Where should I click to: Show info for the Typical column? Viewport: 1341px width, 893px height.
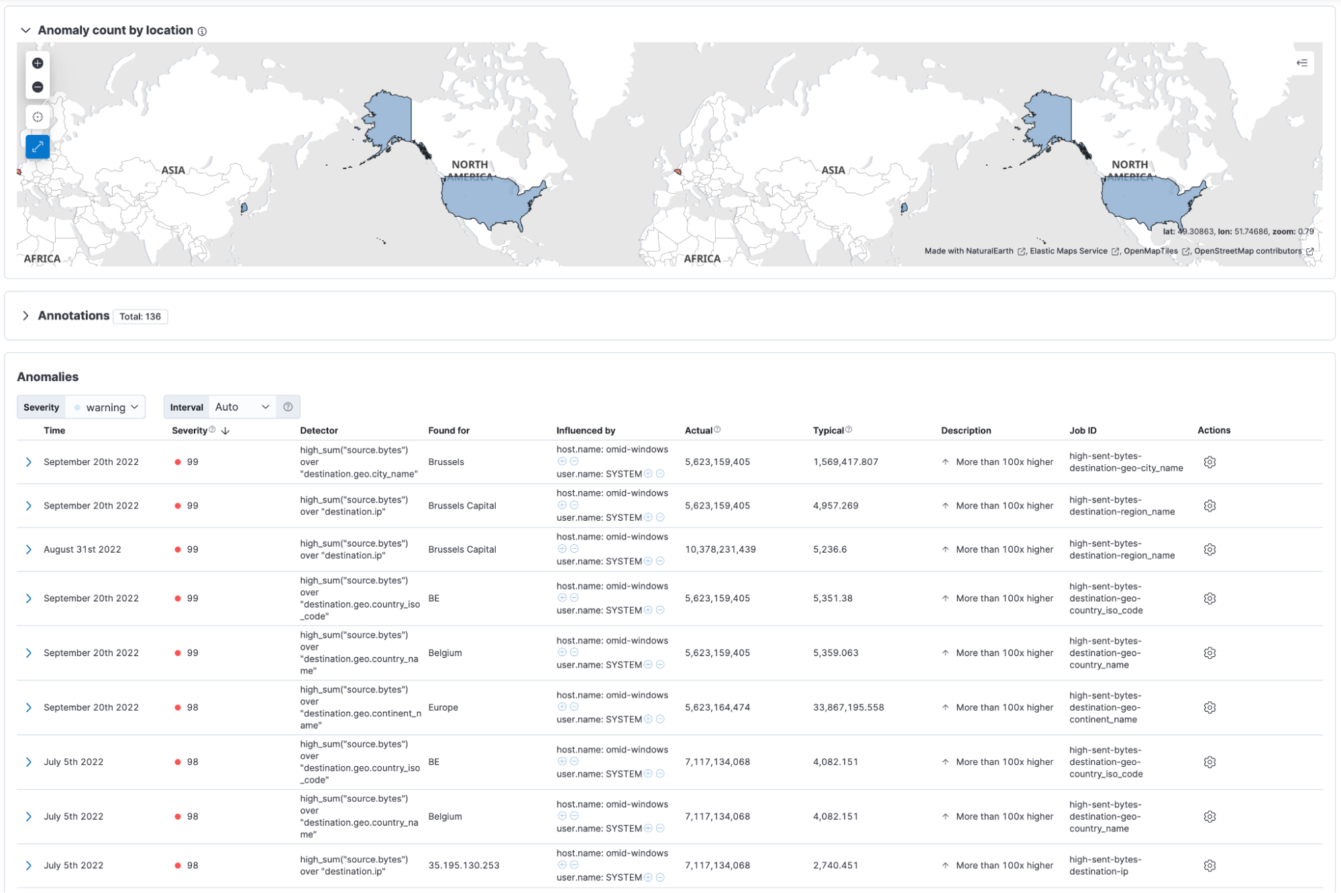click(849, 429)
